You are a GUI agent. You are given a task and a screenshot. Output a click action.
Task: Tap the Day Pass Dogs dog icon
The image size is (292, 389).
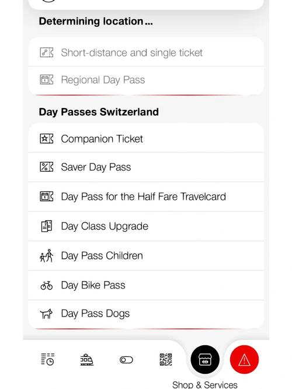(x=46, y=314)
